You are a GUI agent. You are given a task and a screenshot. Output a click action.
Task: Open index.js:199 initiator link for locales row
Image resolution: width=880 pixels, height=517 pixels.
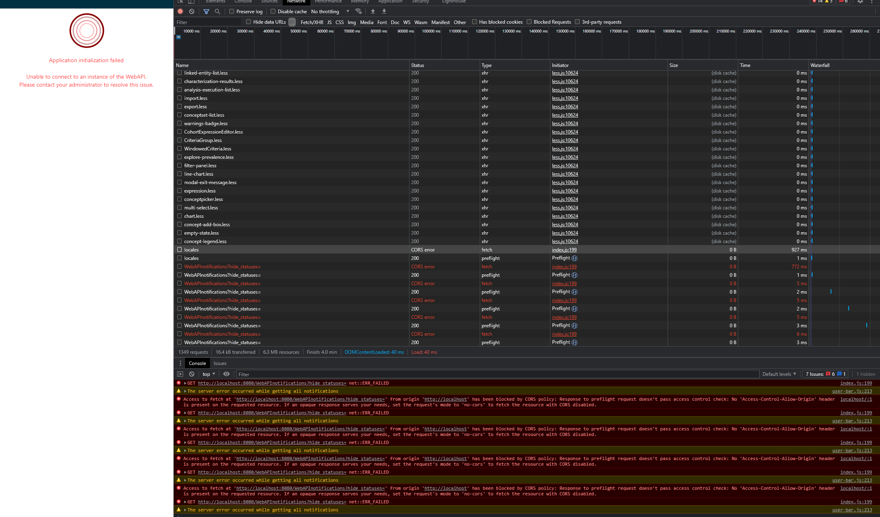click(x=564, y=250)
